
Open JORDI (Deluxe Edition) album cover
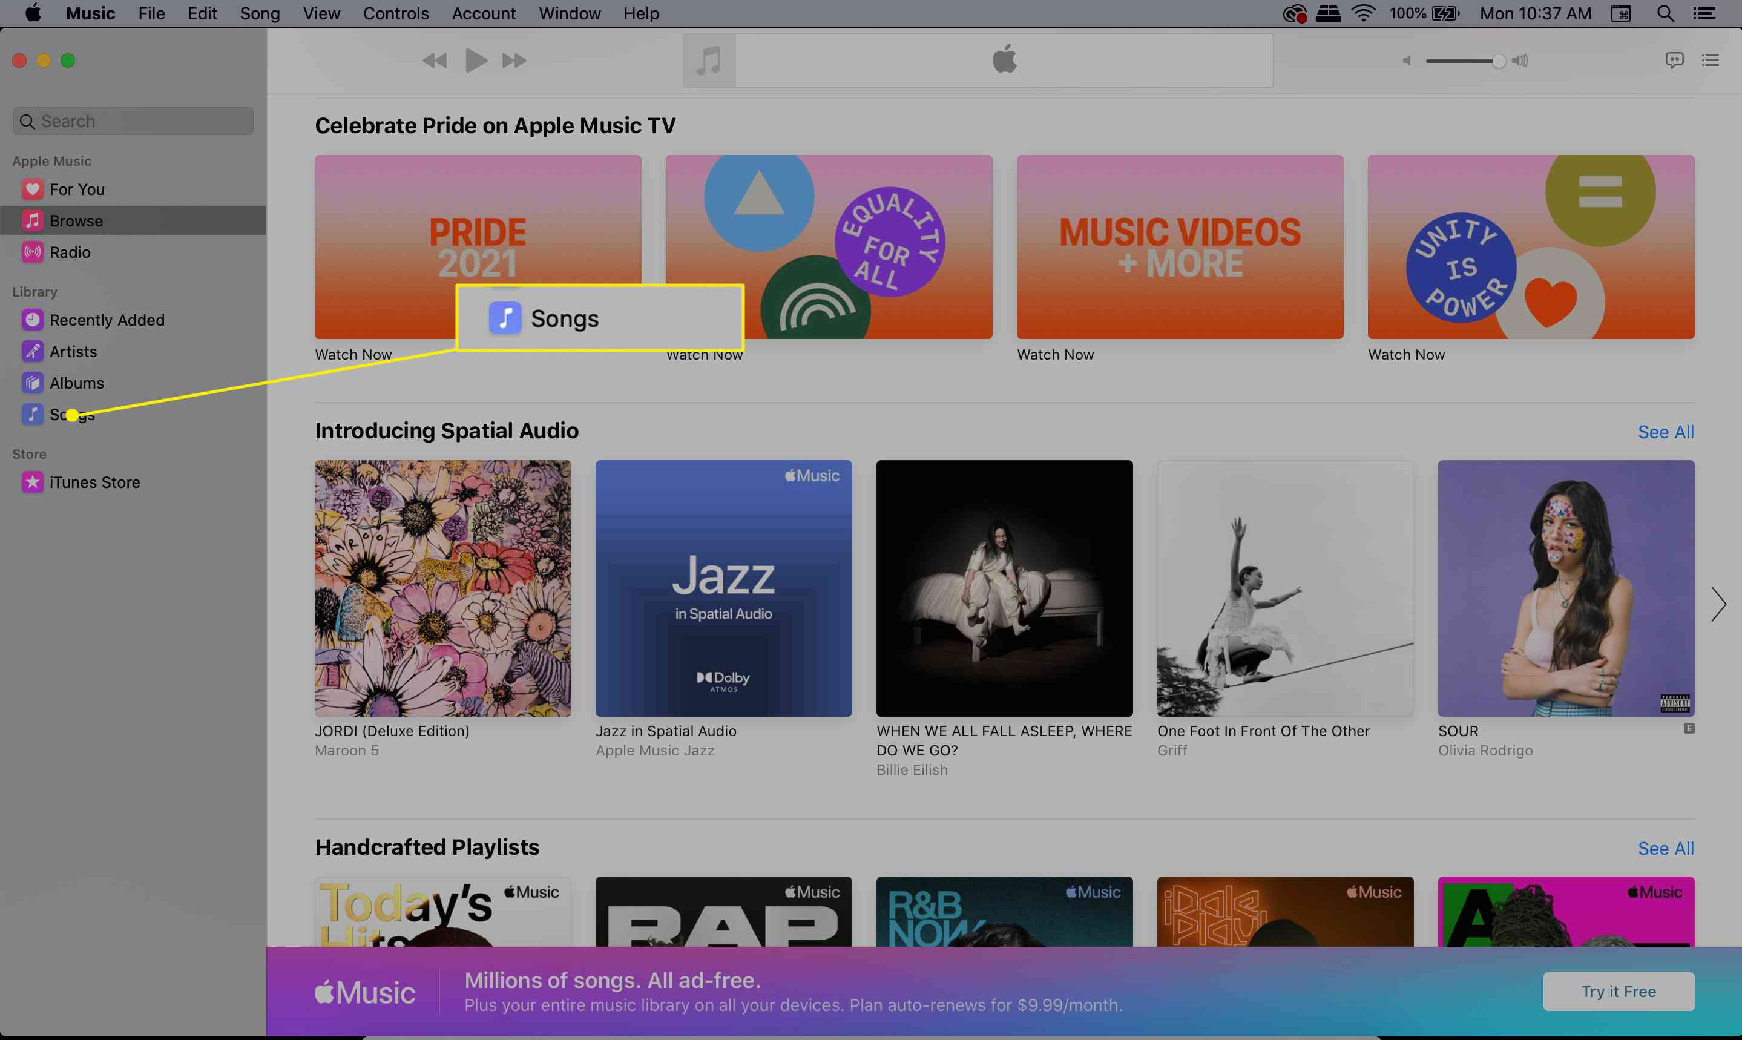(443, 588)
